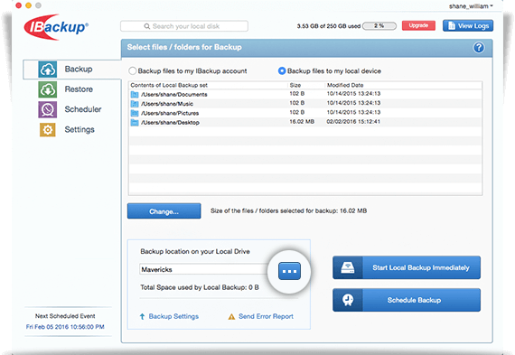Click the Contents of Local Backup set header
The image size is (515, 355).
point(169,86)
